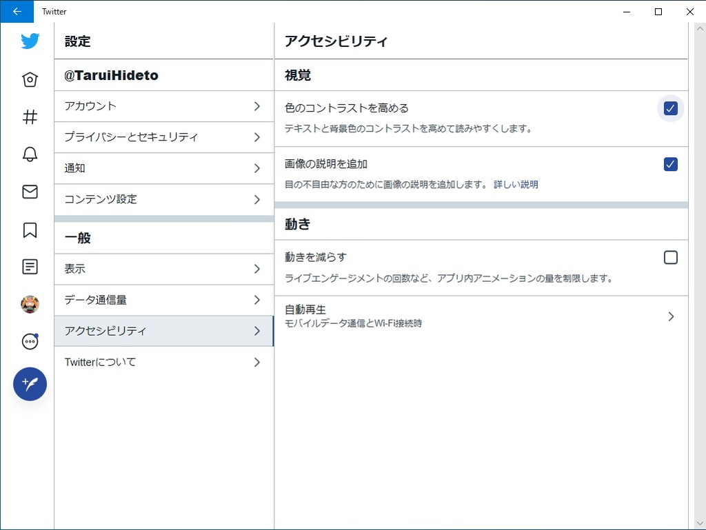Open your profile avatar in the sidebar
Image resolution: width=706 pixels, height=530 pixels.
[30, 303]
